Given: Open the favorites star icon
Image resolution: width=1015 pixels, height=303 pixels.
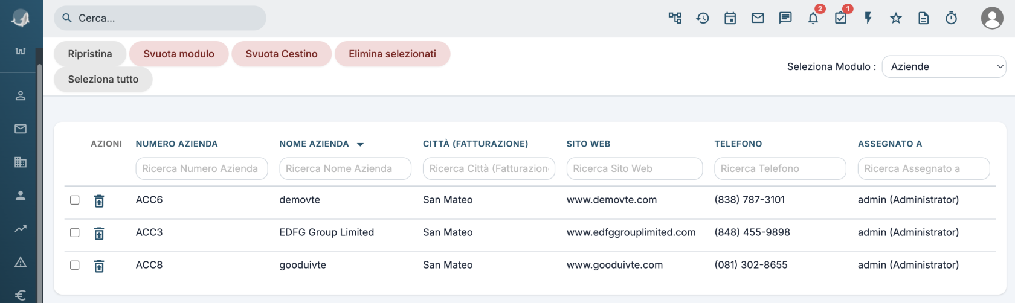Looking at the screenshot, I should pos(896,18).
